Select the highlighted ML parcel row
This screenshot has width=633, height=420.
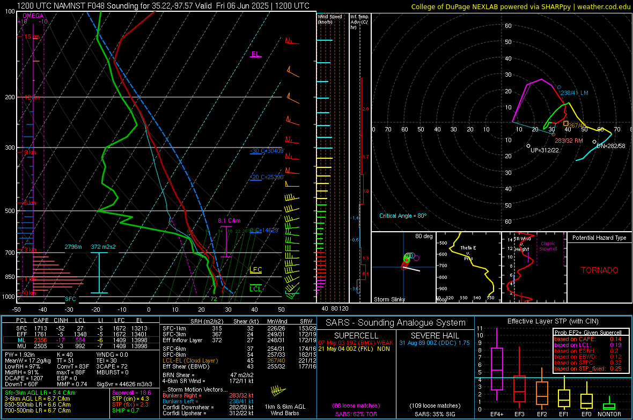tap(81, 340)
